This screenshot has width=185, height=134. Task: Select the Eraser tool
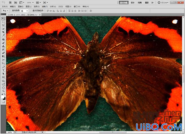[x=3, y=53]
